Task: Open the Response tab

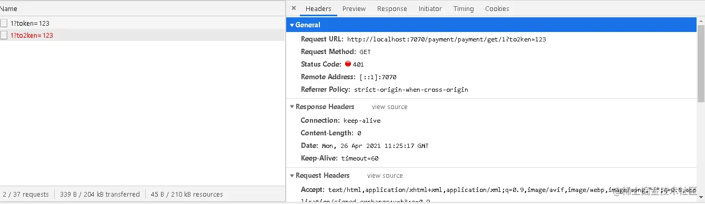Action: (x=392, y=8)
